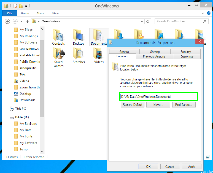Confirm with the OK button
This screenshot has width=213, height=173.
pyautogui.click(x=148, y=167)
